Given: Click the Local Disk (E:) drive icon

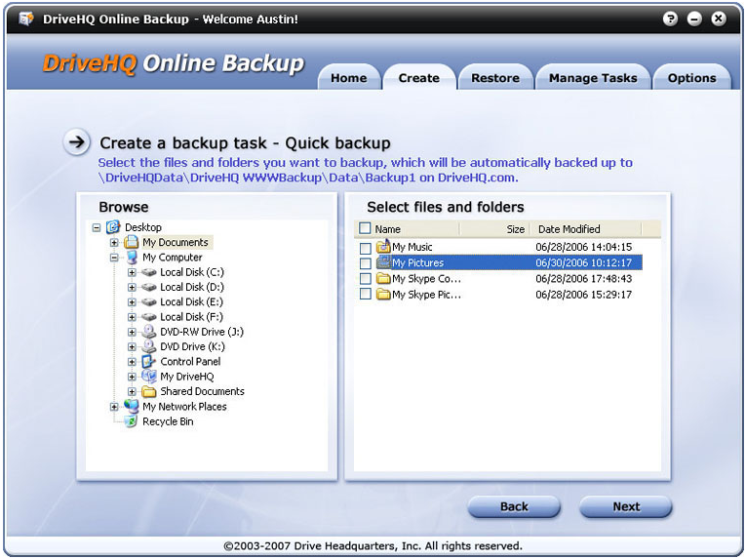Looking at the screenshot, I should click(x=149, y=301).
